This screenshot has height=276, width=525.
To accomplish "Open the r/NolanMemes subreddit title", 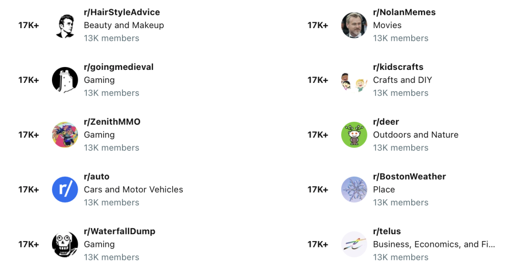I will click(404, 12).
